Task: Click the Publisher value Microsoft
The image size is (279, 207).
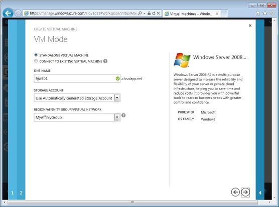Action: coord(208,112)
